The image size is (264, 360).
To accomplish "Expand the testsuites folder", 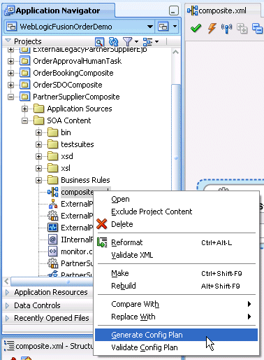I will (x=38, y=144).
